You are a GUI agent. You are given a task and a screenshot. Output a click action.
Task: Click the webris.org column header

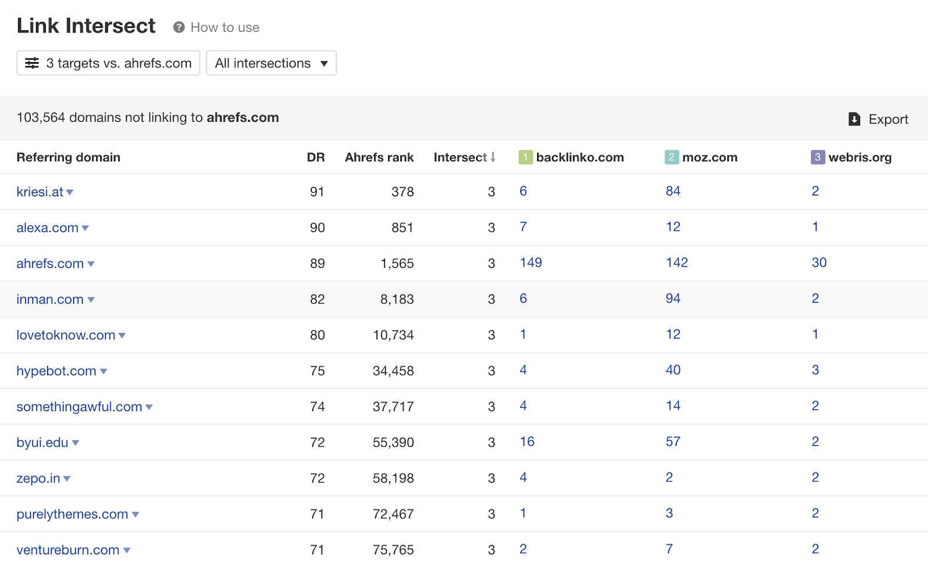(x=860, y=157)
